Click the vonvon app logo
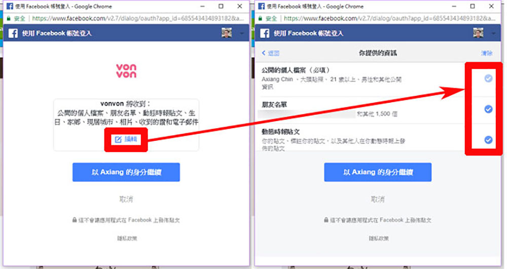Image resolution: width=507 pixels, height=269 pixels. 126,71
